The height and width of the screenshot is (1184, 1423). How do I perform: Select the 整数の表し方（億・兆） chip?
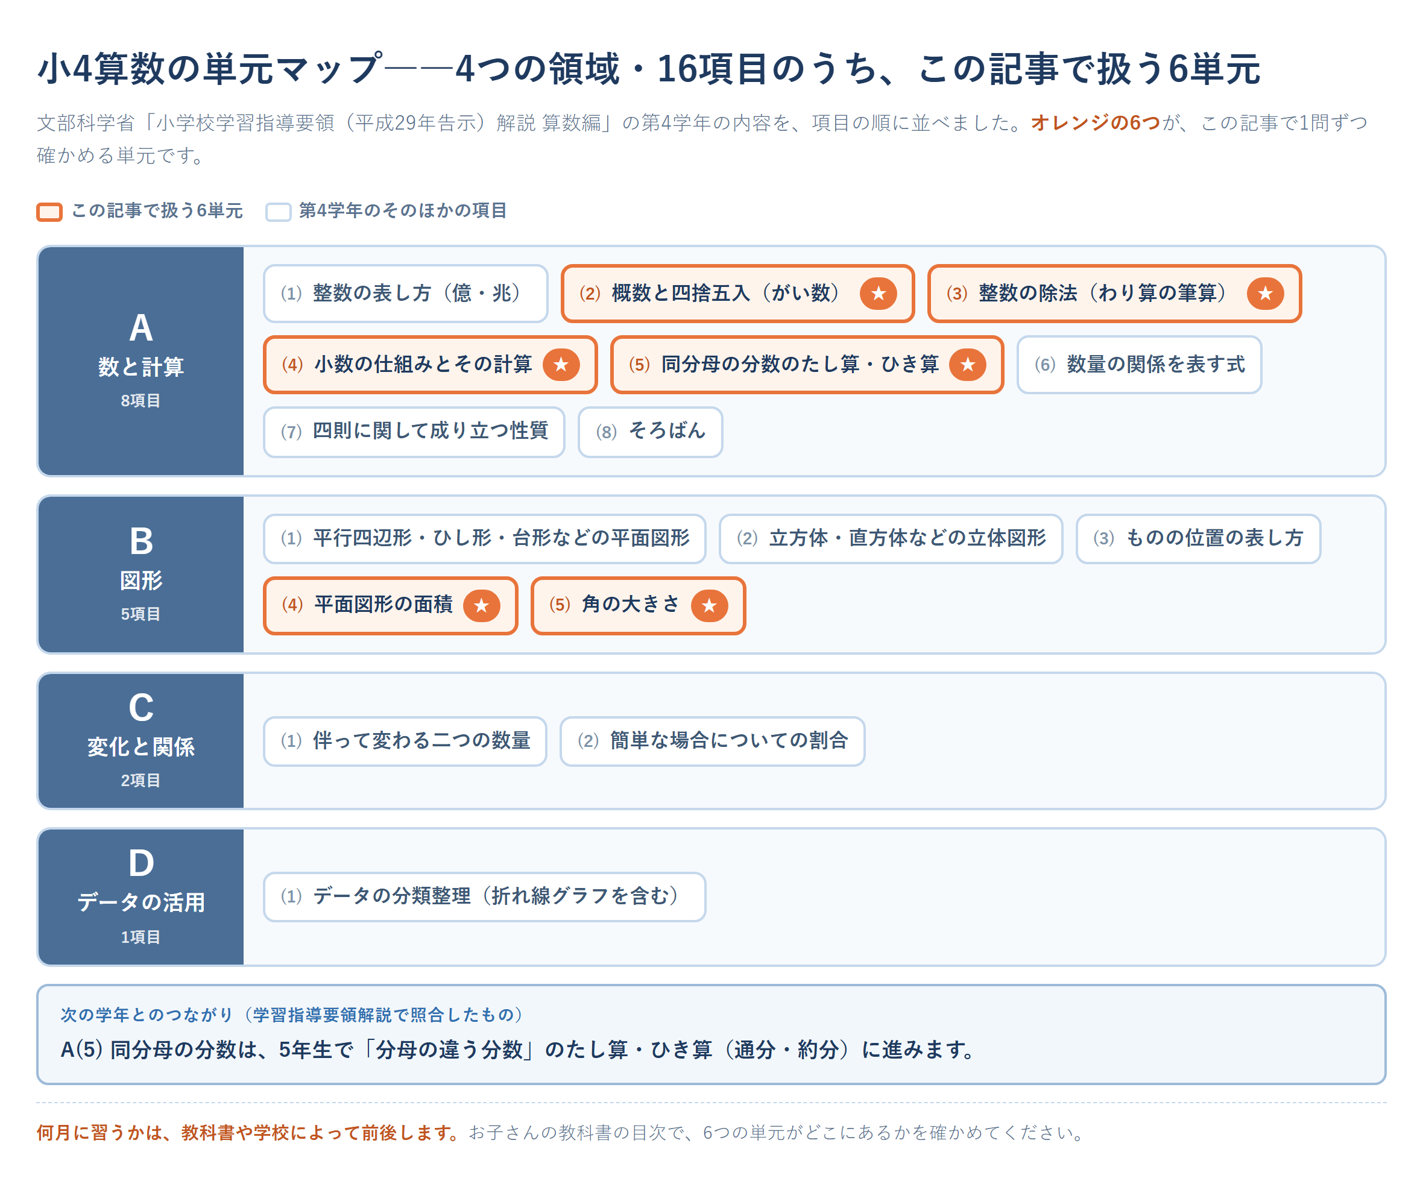[x=406, y=294]
